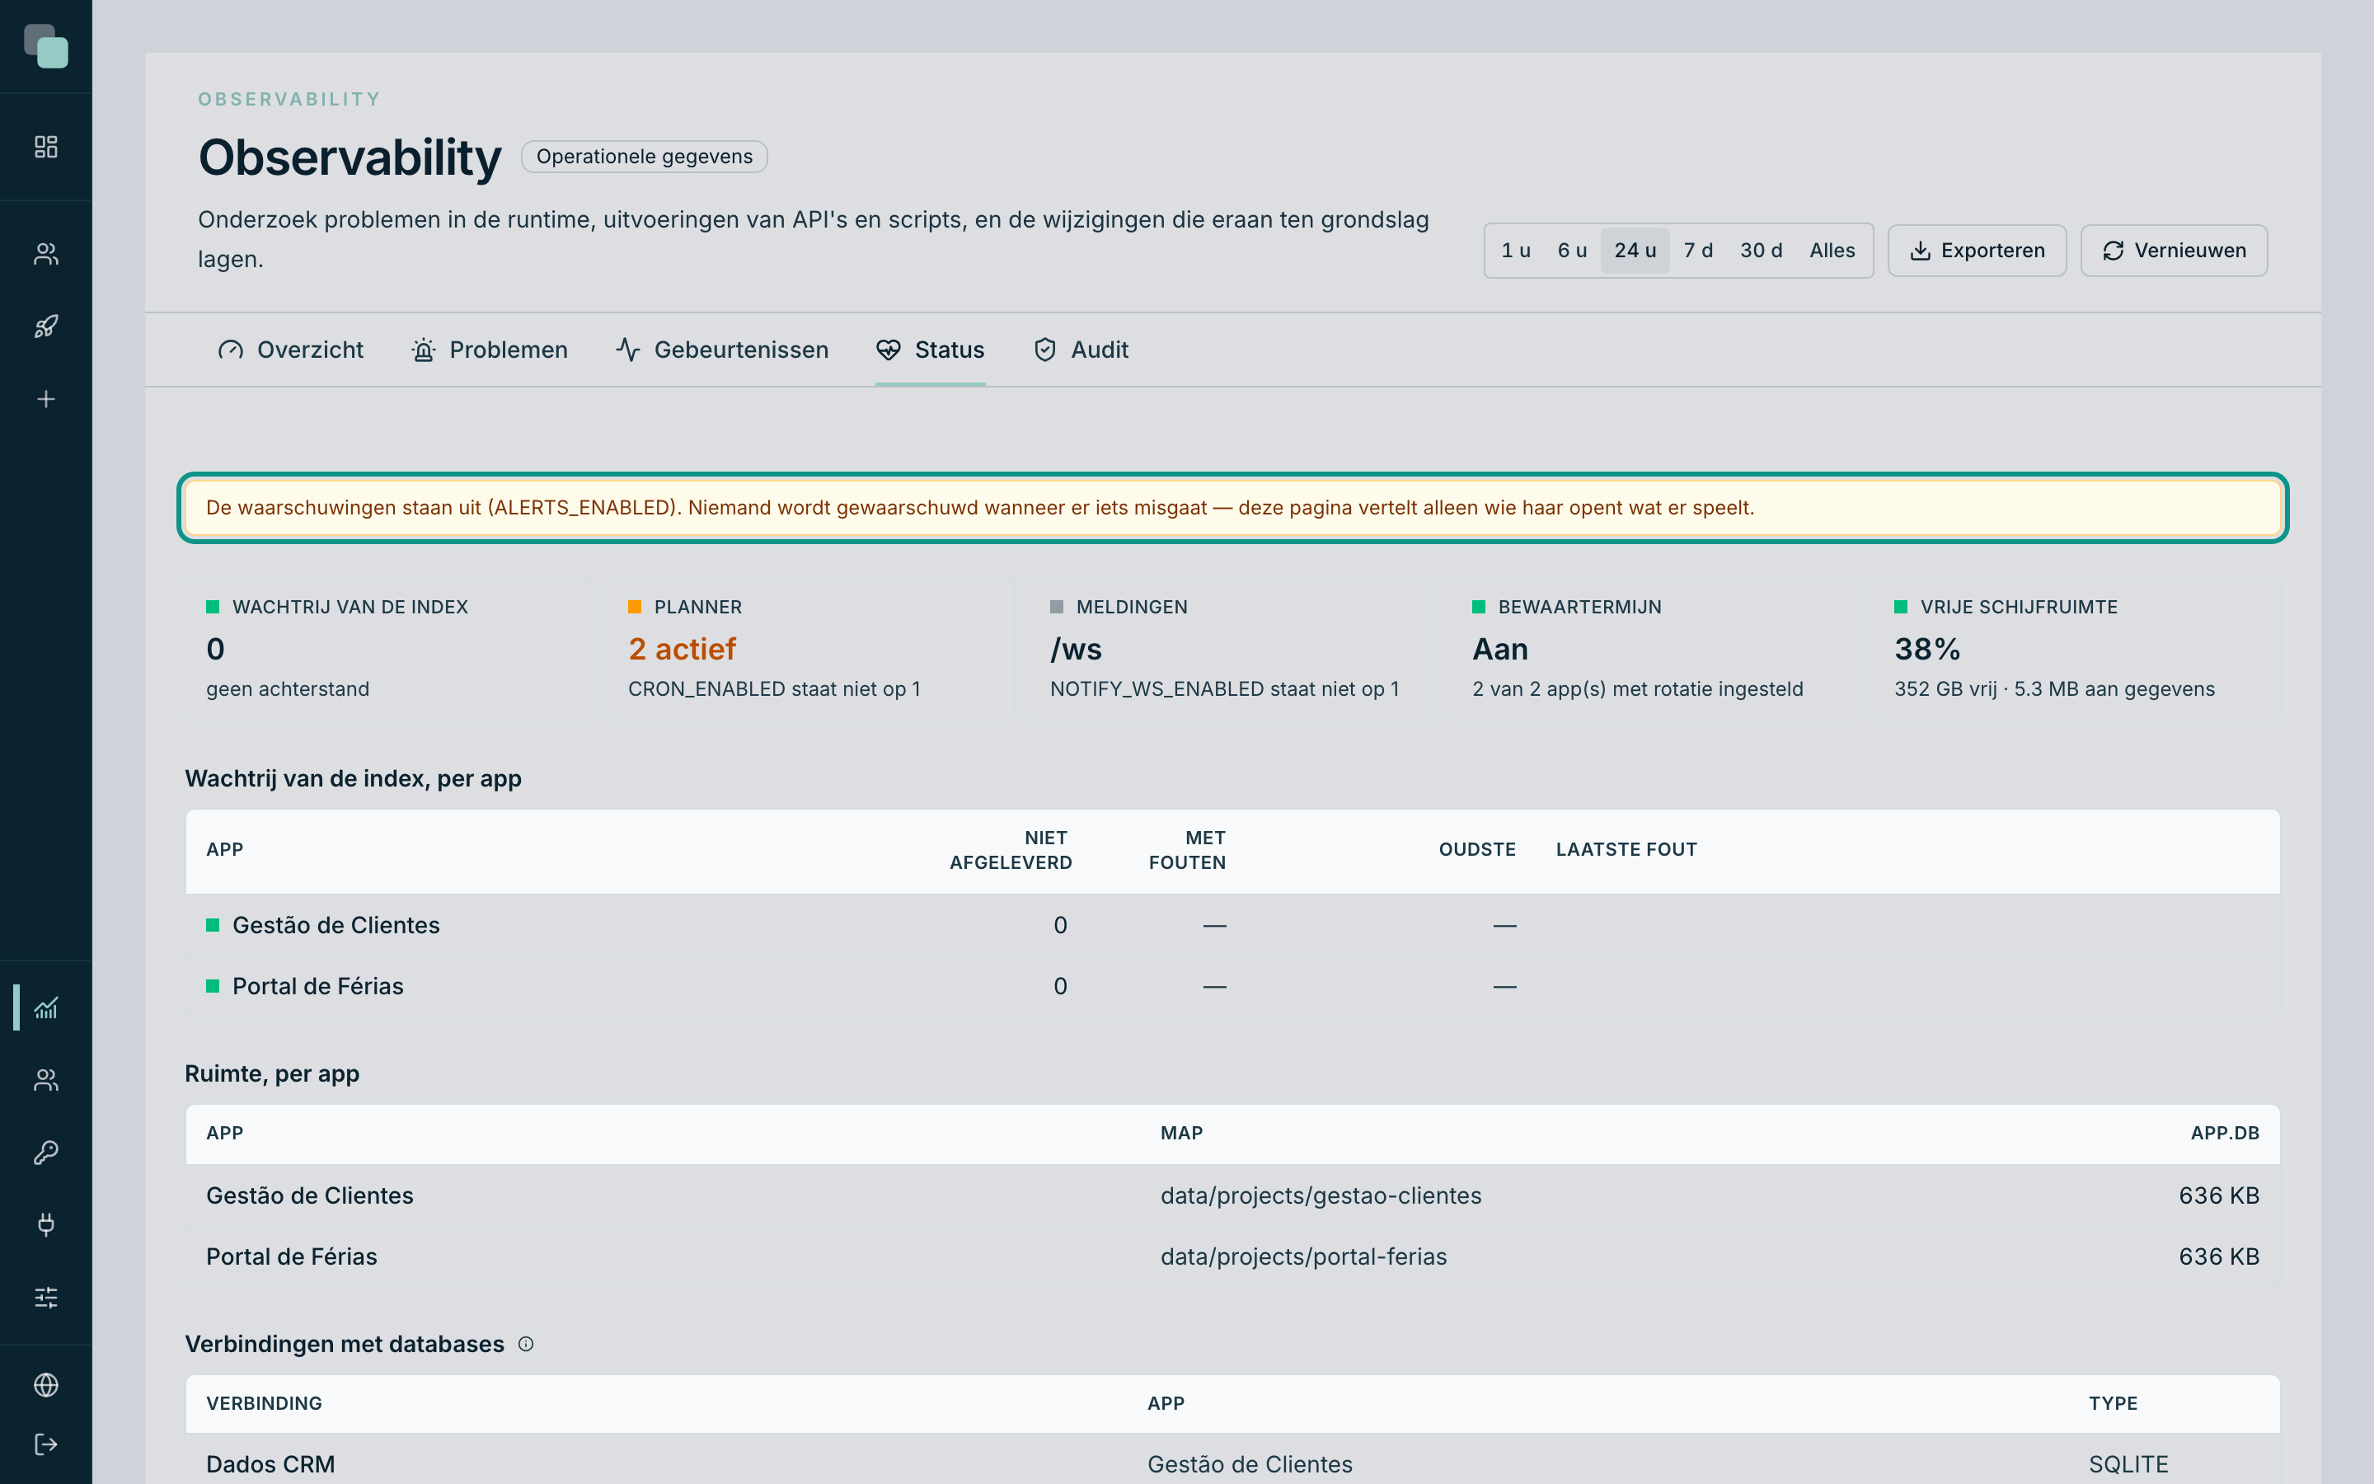The height and width of the screenshot is (1484, 2374).
Task: Open the Meldingen card showing /ws
Action: pyautogui.click(x=1232, y=649)
